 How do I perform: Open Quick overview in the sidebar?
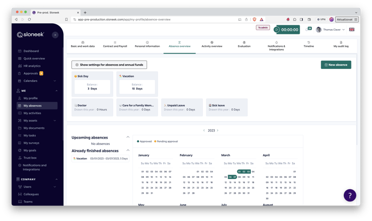click(34, 58)
